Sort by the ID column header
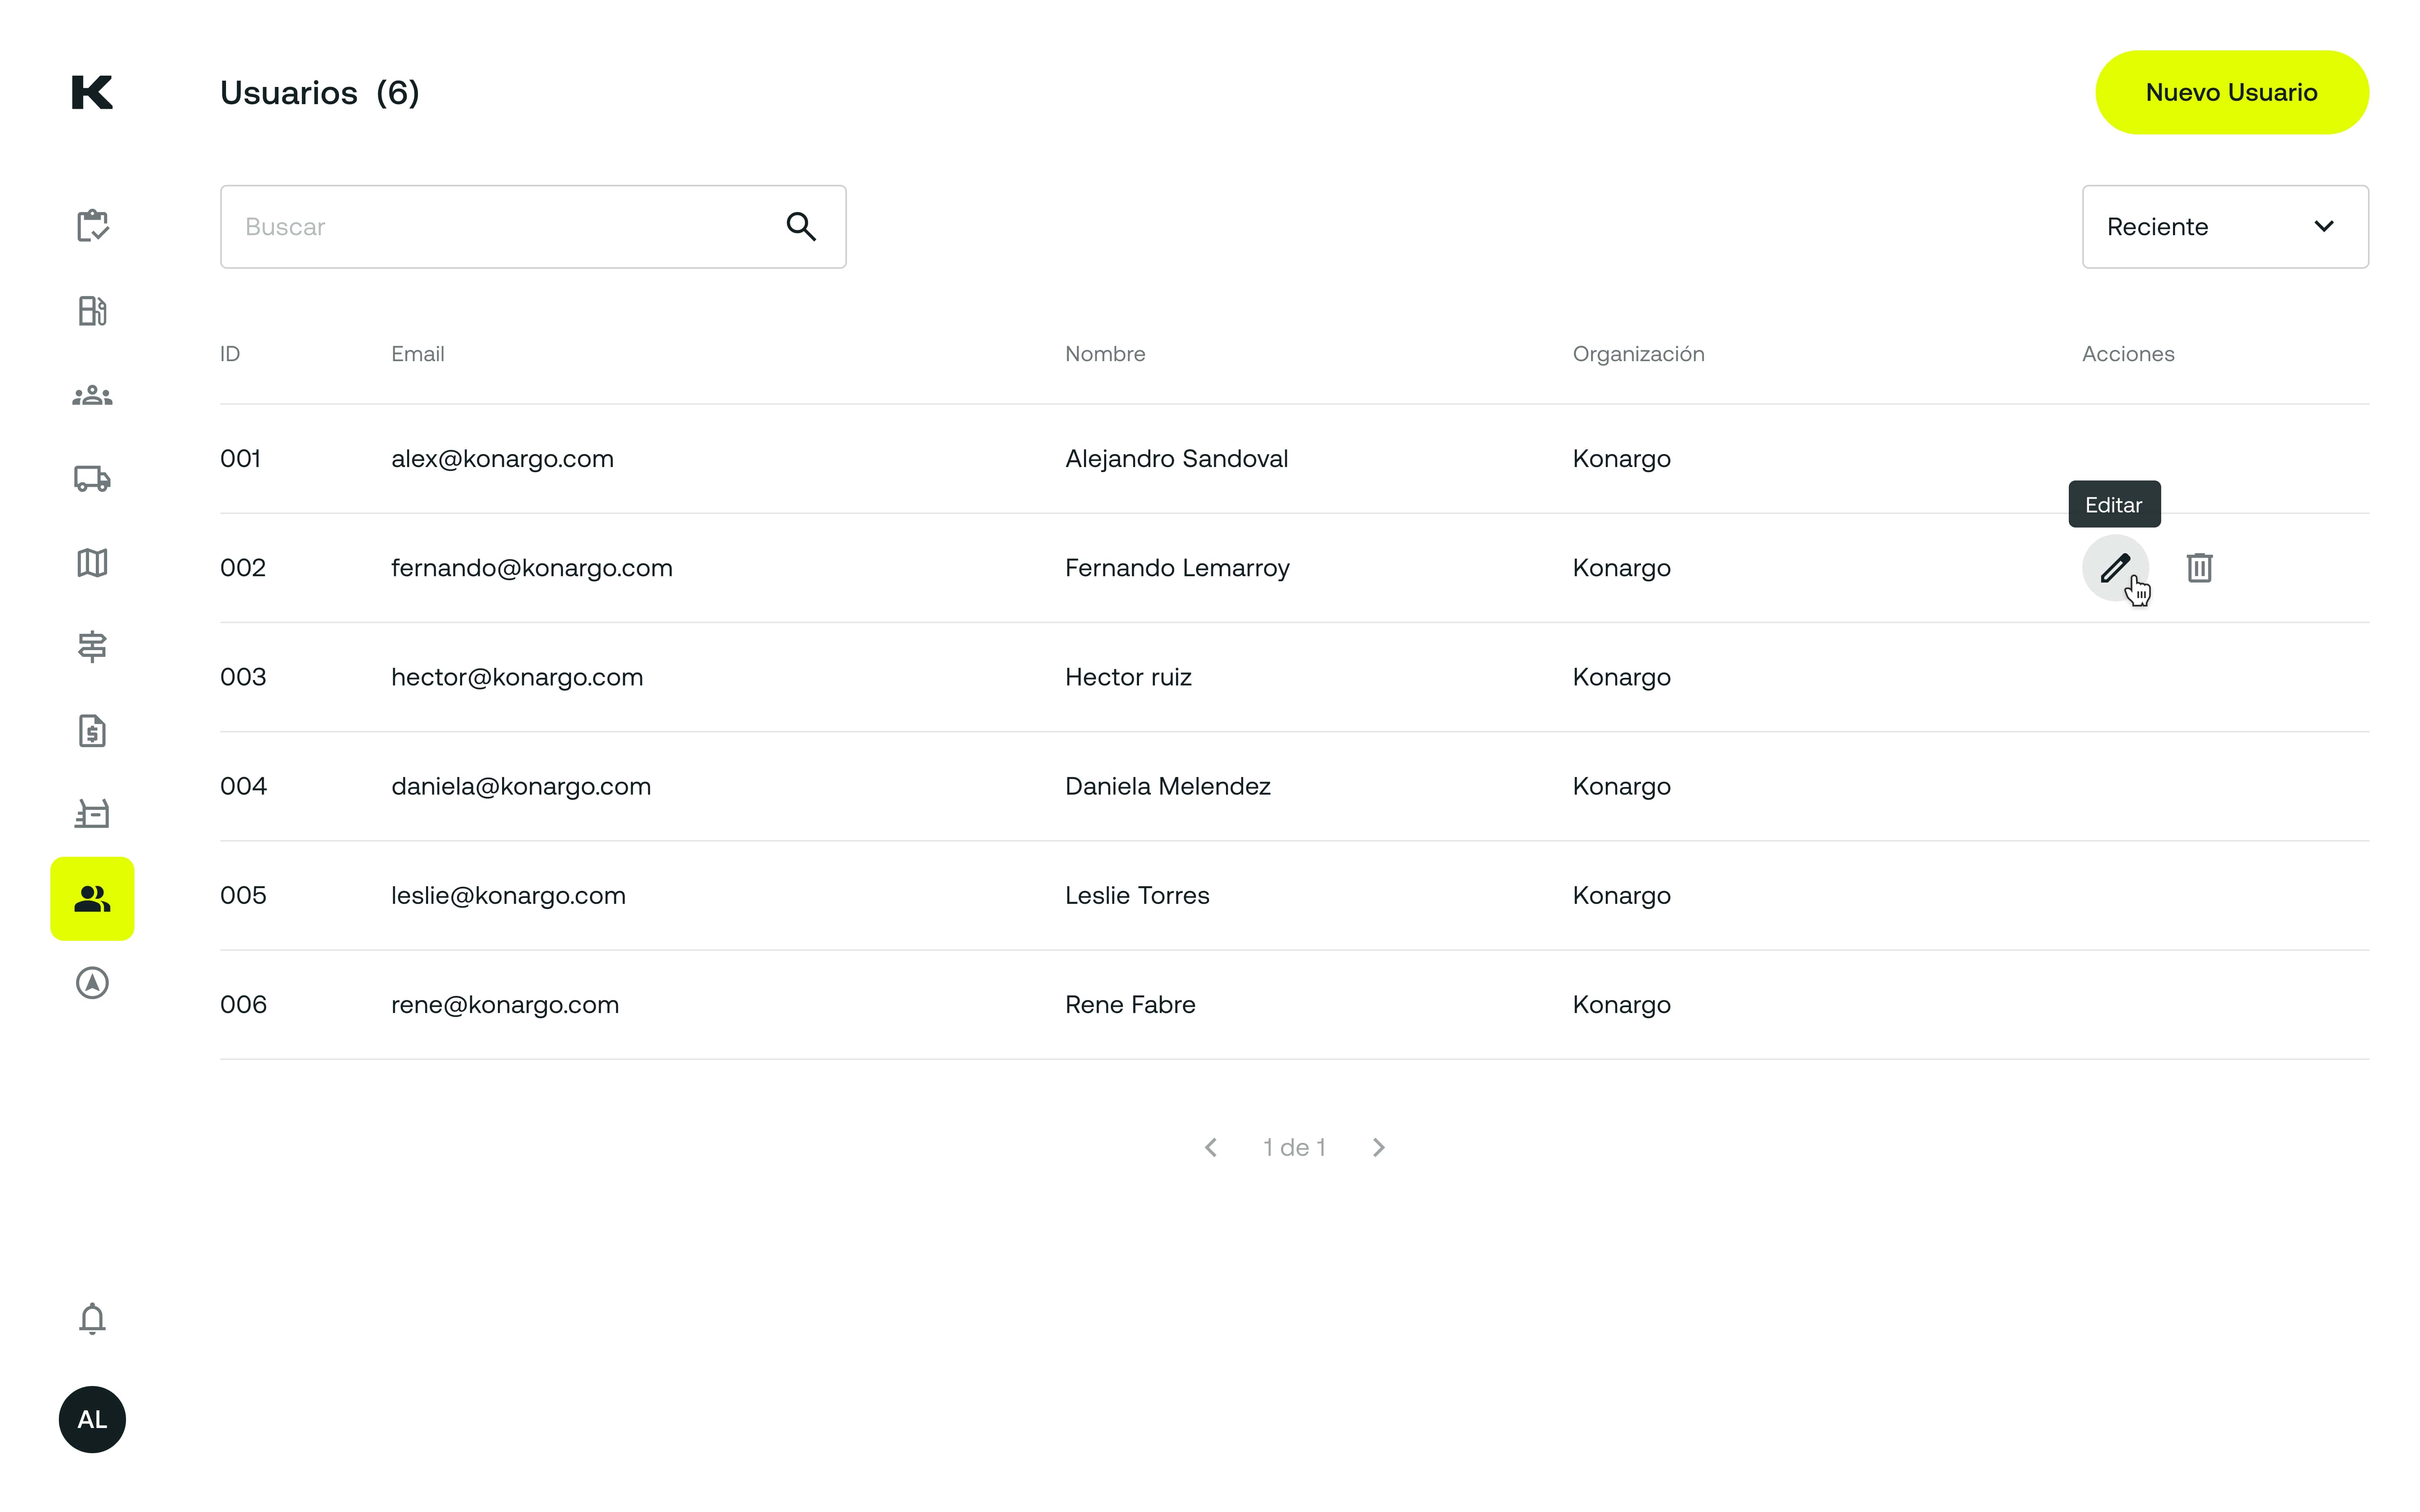The width and height of the screenshot is (2420, 1512). (x=230, y=354)
